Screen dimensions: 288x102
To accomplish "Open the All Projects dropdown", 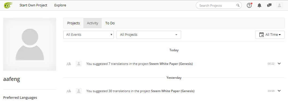I will click(149, 35).
